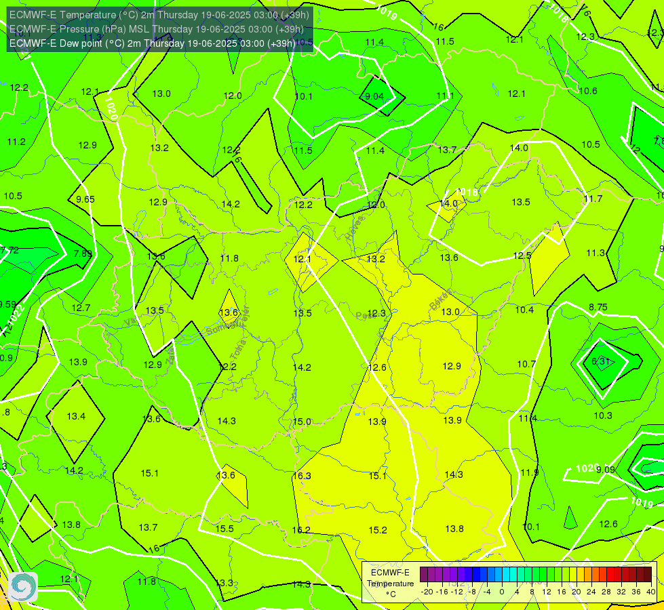Click the 16.3 map value
This screenshot has height=610, width=664.
tap(302, 476)
